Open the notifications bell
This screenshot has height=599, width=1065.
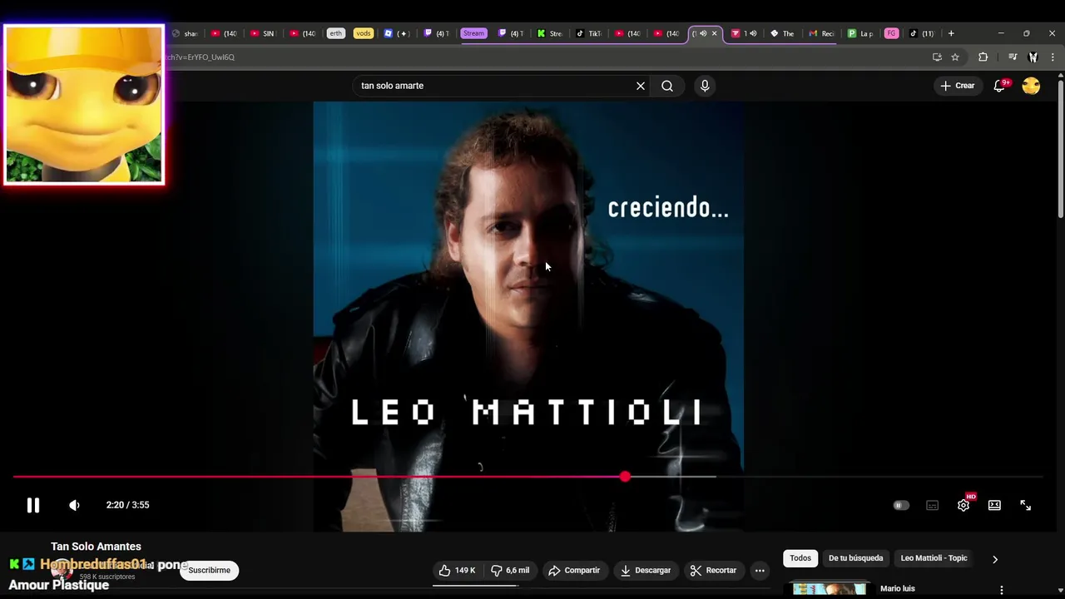[1000, 86]
